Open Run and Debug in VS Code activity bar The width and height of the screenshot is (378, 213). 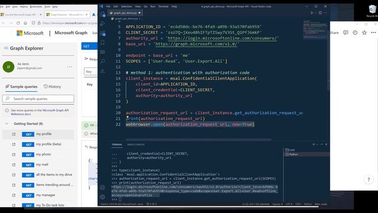(x=103, y=24)
